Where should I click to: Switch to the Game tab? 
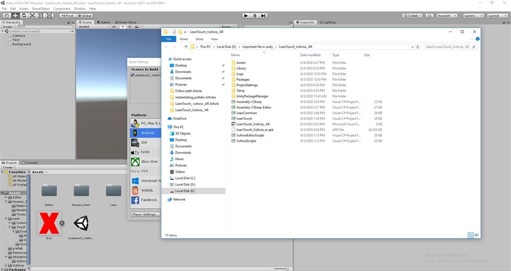click(104, 22)
